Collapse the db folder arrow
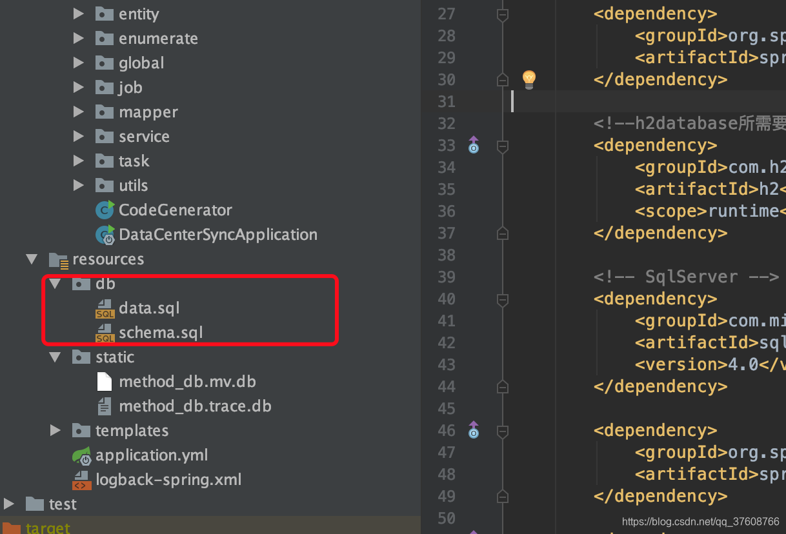Image resolution: width=786 pixels, height=534 pixels. coord(55,284)
